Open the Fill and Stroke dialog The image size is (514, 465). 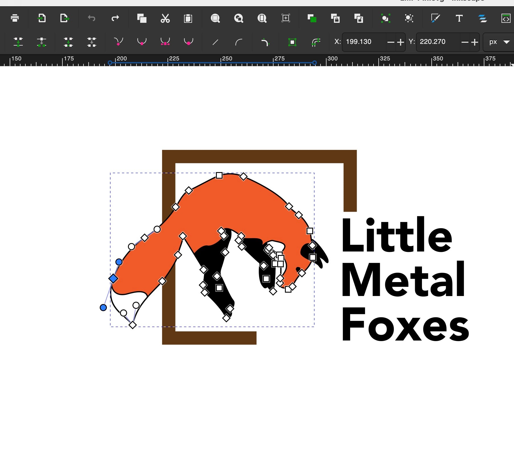435,18
